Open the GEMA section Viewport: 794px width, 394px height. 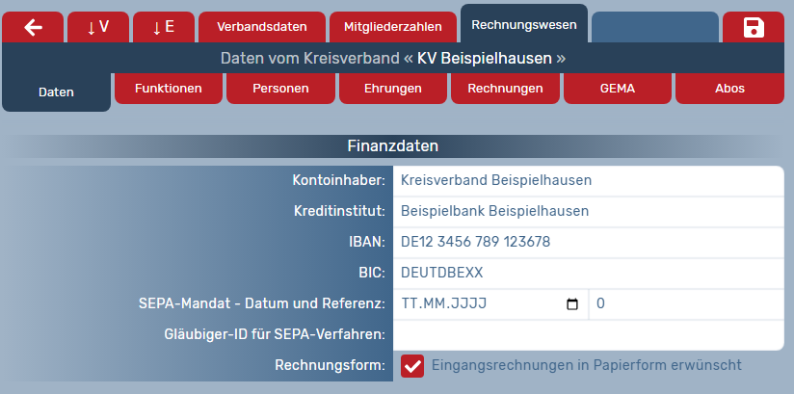coord(617,89)
